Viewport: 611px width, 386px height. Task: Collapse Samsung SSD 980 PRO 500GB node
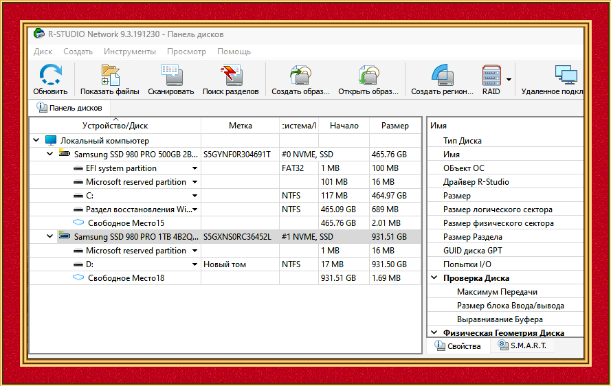[50, 153]
